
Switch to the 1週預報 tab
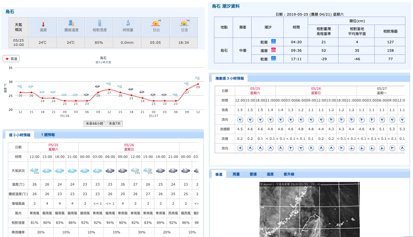[x=48, y=135]
